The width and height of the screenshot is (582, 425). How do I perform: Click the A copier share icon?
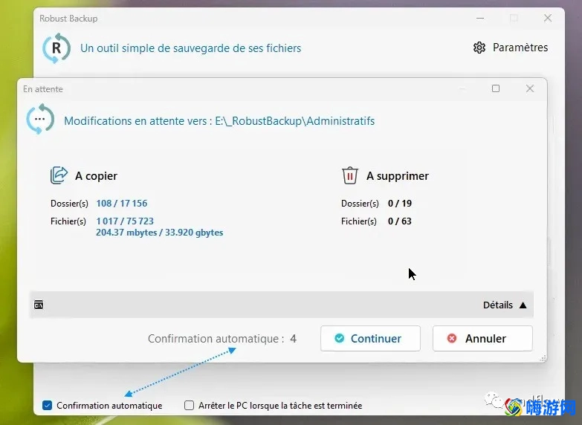(59, 175)
